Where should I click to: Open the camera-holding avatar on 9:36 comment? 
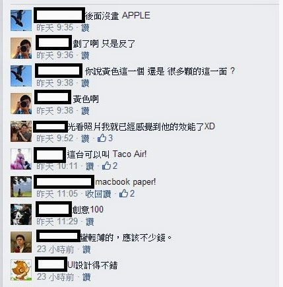[21, 48]
